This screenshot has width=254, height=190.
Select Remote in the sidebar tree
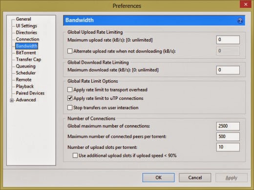coord(23,80)
